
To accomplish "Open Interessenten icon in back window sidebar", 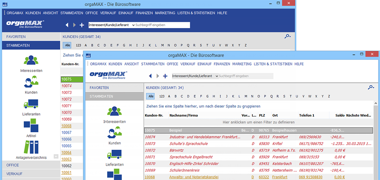I will click(x=31, y=61).
